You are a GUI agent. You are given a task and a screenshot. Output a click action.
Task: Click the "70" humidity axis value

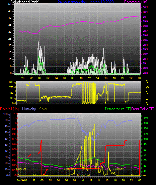(6, 132)
